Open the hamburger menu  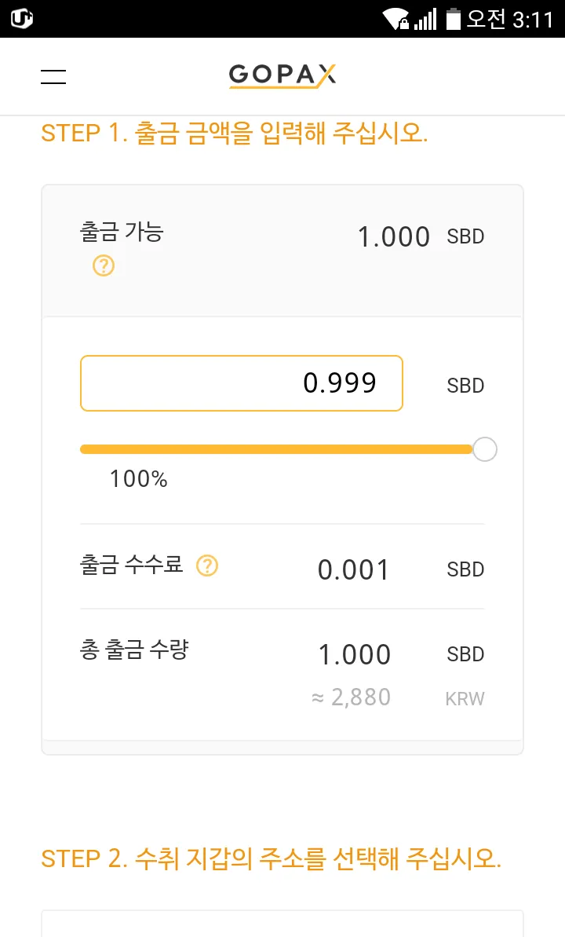tap(53, 76)
